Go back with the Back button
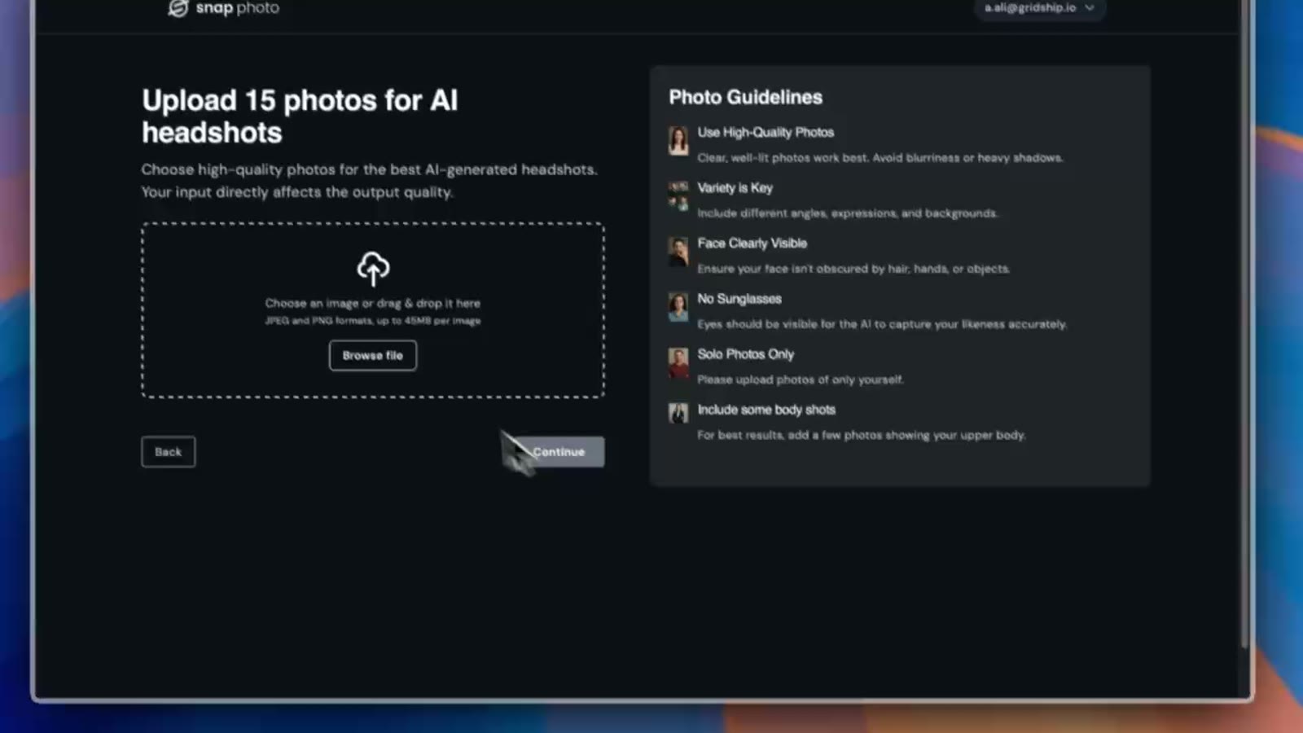 tap(169, 452)
